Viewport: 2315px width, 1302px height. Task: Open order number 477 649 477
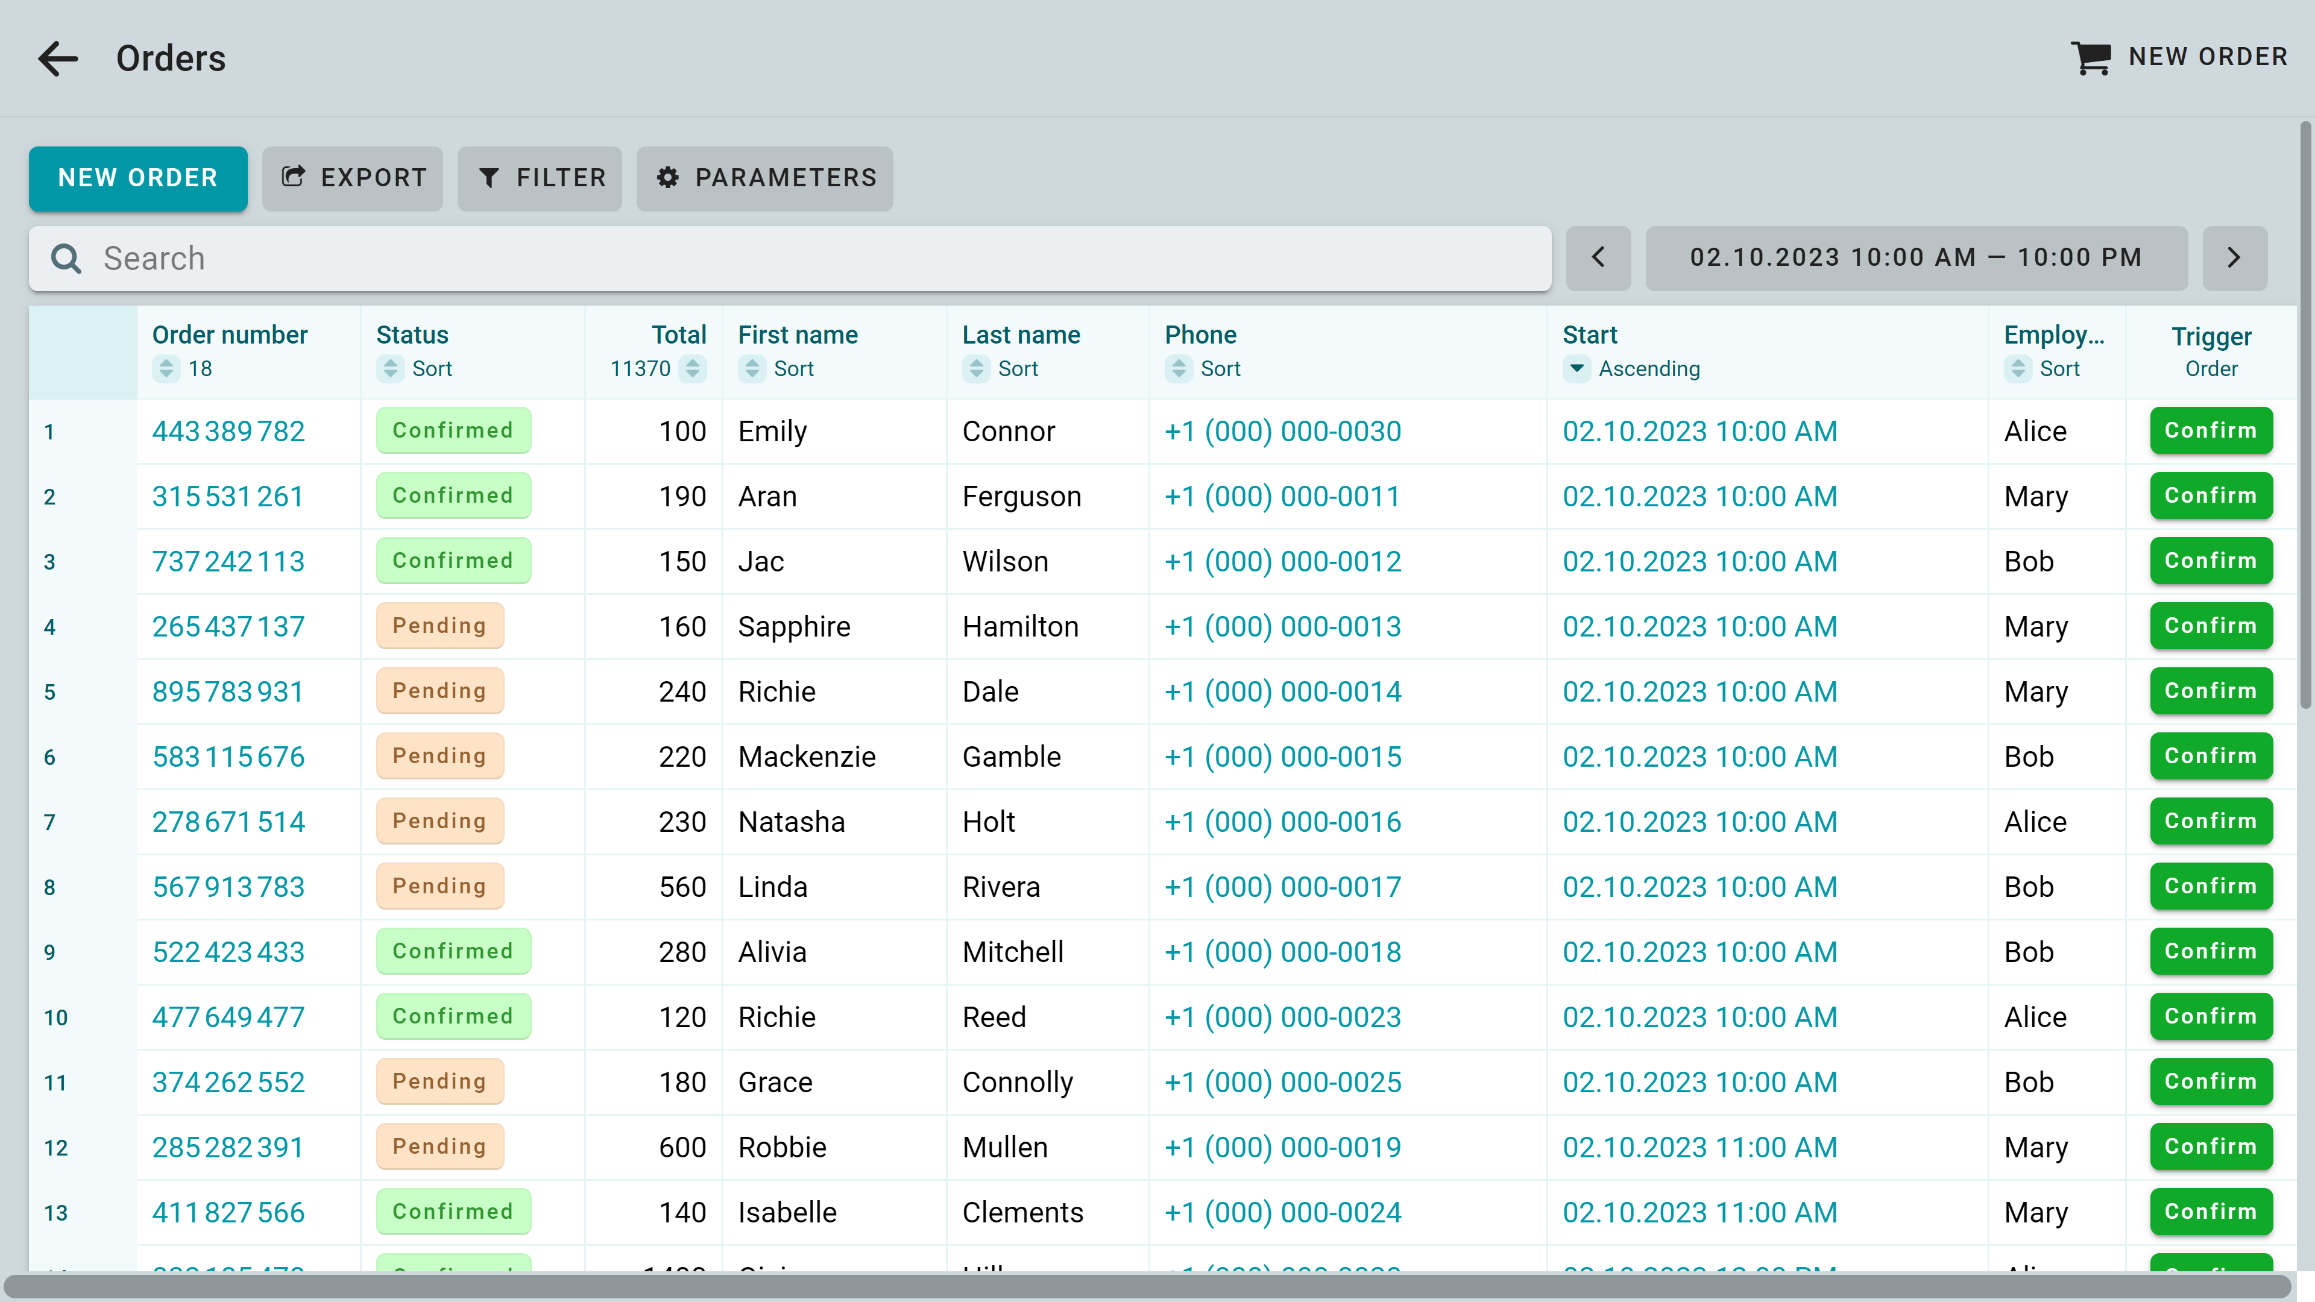(x=228, y=1017)
